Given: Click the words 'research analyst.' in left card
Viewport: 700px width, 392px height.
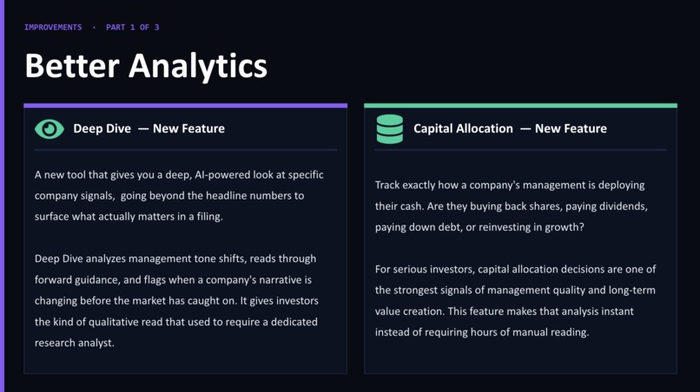Looking at the screenshot, I should (75, 343).
